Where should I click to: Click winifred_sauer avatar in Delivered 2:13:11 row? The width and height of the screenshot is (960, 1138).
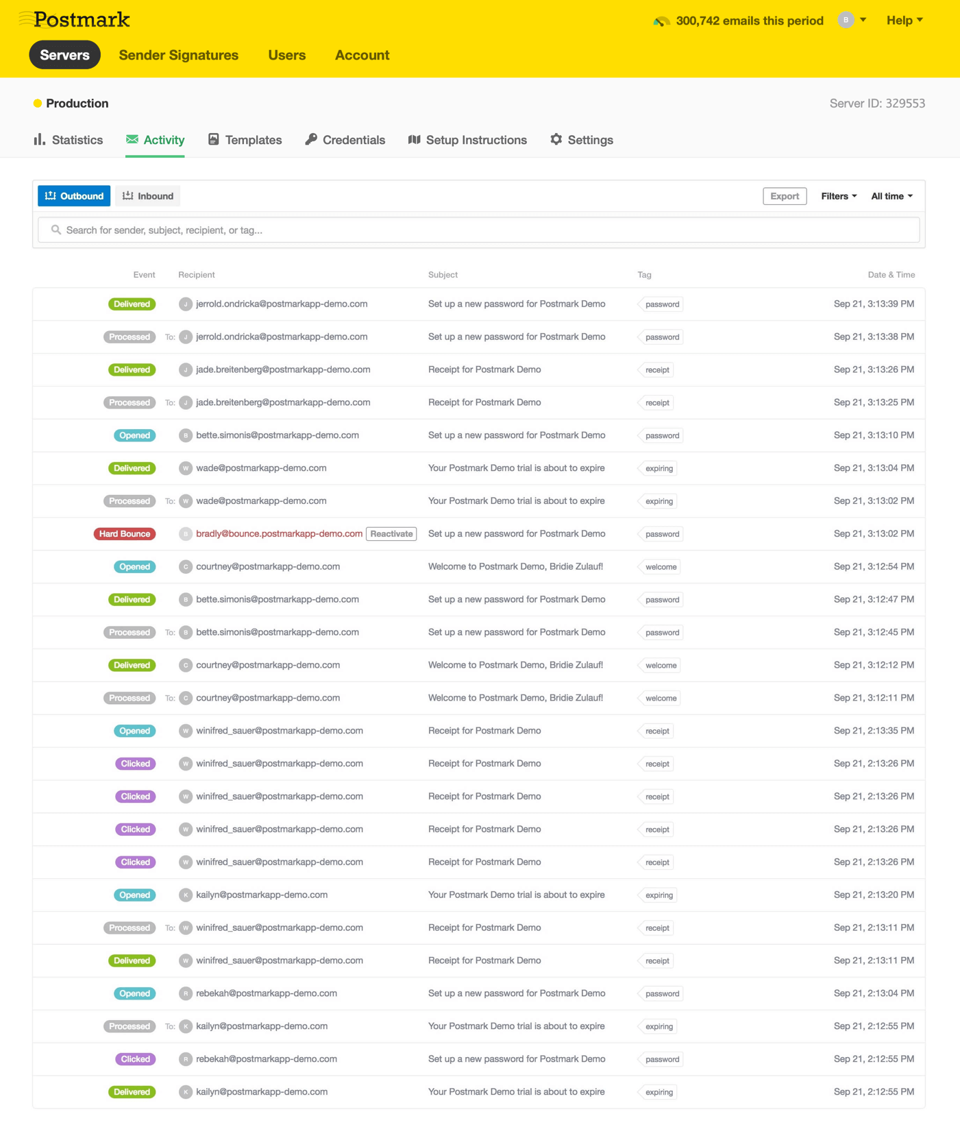[x=186, y=961]
